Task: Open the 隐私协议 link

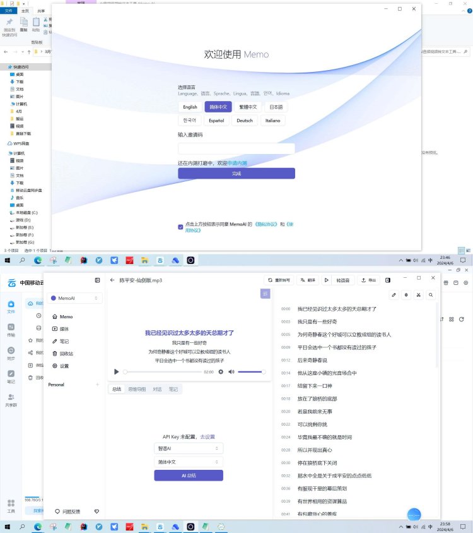Action: 266,224
